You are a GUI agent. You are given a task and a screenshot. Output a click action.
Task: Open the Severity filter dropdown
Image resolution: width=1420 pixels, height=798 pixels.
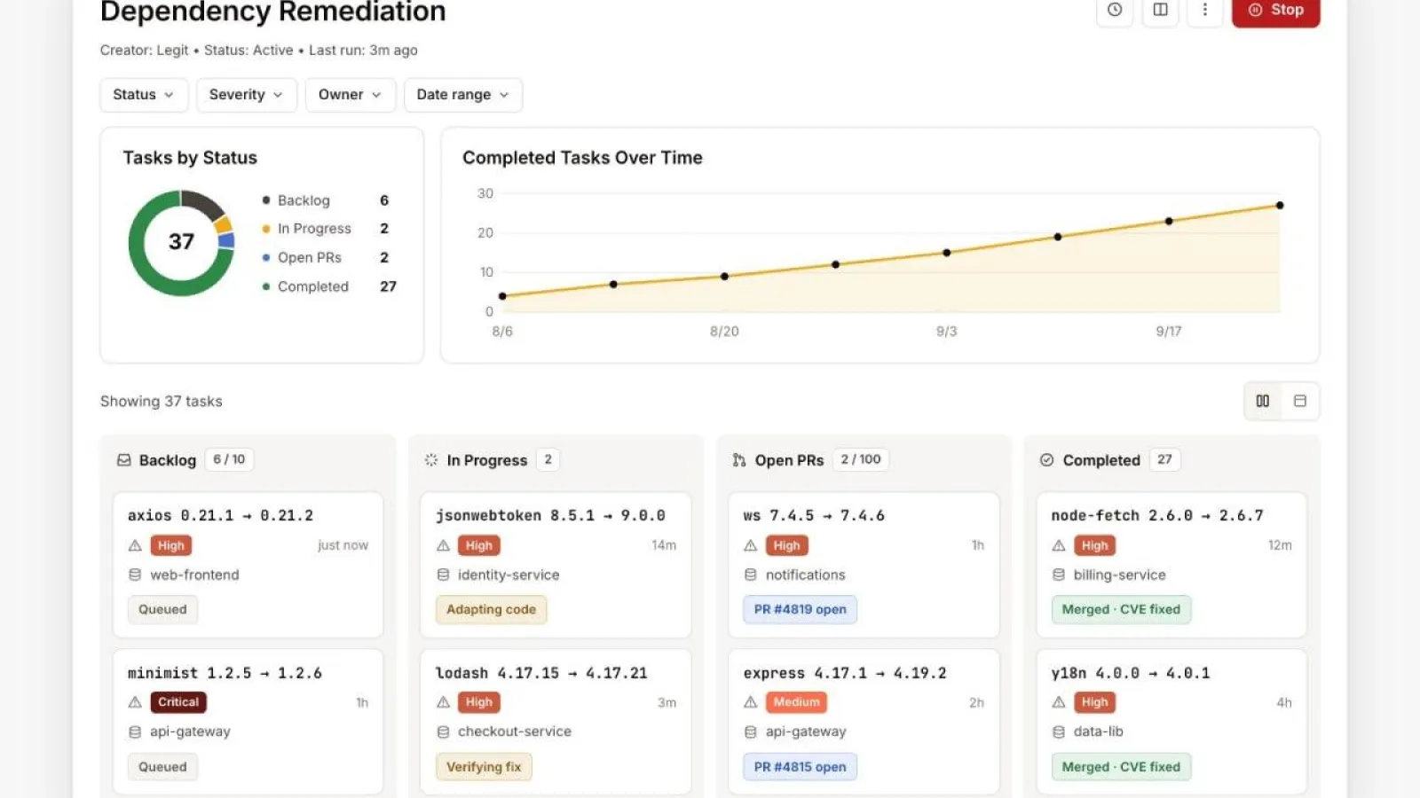pos(247,95)
